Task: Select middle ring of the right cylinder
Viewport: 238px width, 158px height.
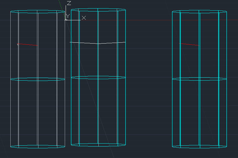Action: pyautogui.click(x=200, y=79)
